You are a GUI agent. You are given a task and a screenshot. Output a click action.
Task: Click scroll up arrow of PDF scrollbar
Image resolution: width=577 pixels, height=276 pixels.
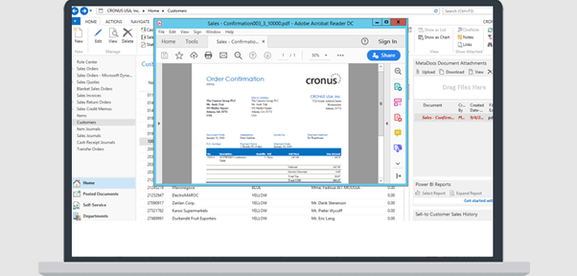pos(381,67)
